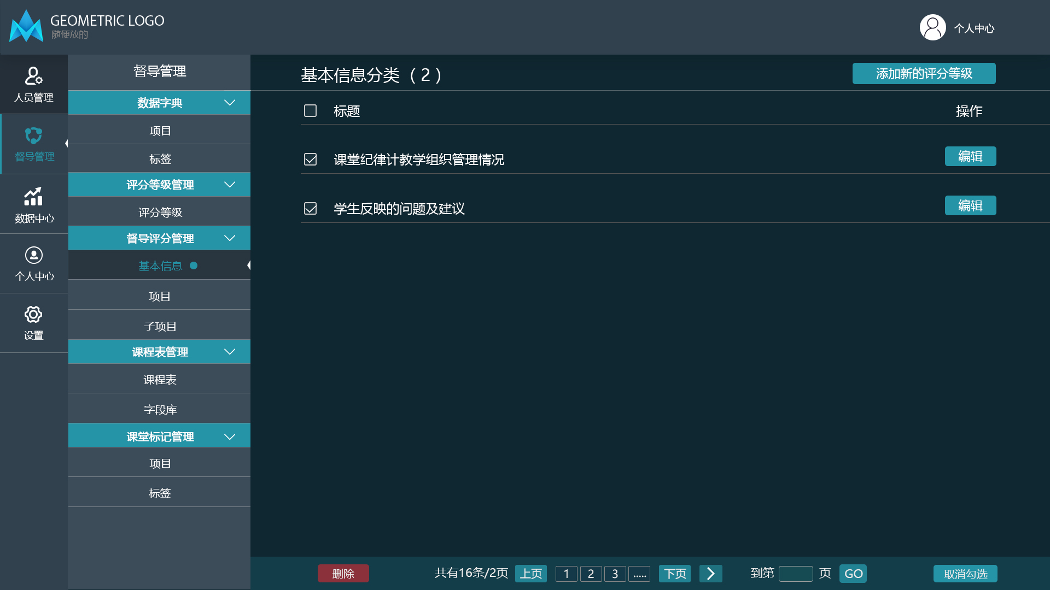Screen dimensions: 1050x590
Task: Click the page number input field
Action: [x=796, y=574]
